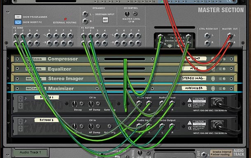Click FX Send 3 left jack
Viewport: 251px width, 158px height.
pyautogui.click(x=30, y=35)
